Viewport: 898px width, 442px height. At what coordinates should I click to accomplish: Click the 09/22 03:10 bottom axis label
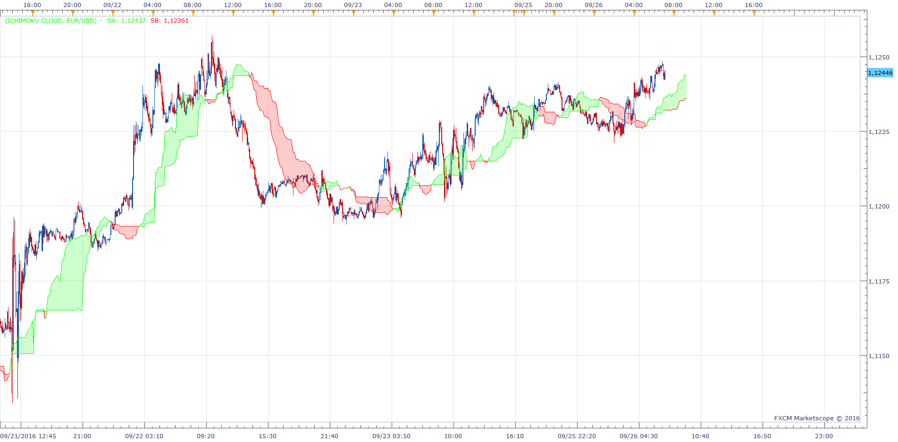[x=144, y=436]
